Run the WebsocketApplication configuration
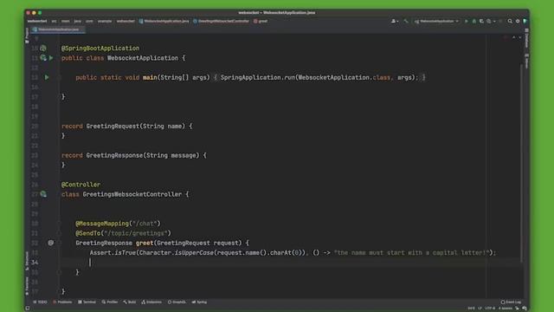The height and width of the screenshot is (312, 554). pyautogui.click(x=467, y=21)
